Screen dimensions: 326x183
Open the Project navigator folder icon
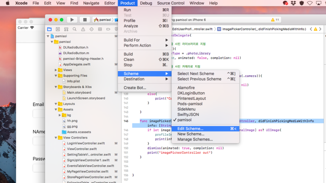[x=49, y=29]
